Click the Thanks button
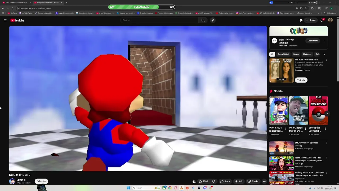Image resolution: width=339 pixels, height=191 pixels. (253, 181)
